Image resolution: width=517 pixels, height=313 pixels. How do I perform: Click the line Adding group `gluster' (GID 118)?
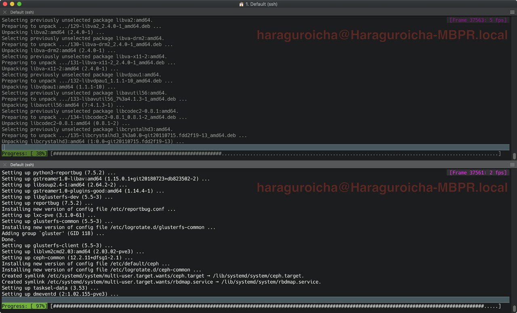(x=53, y=233)
